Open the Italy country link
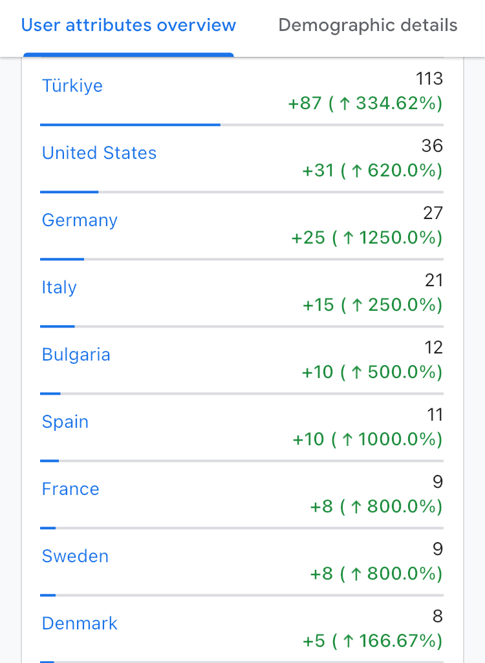Image resolution: width=485 pixels, height=663 pixels. [x=59, y=288]
